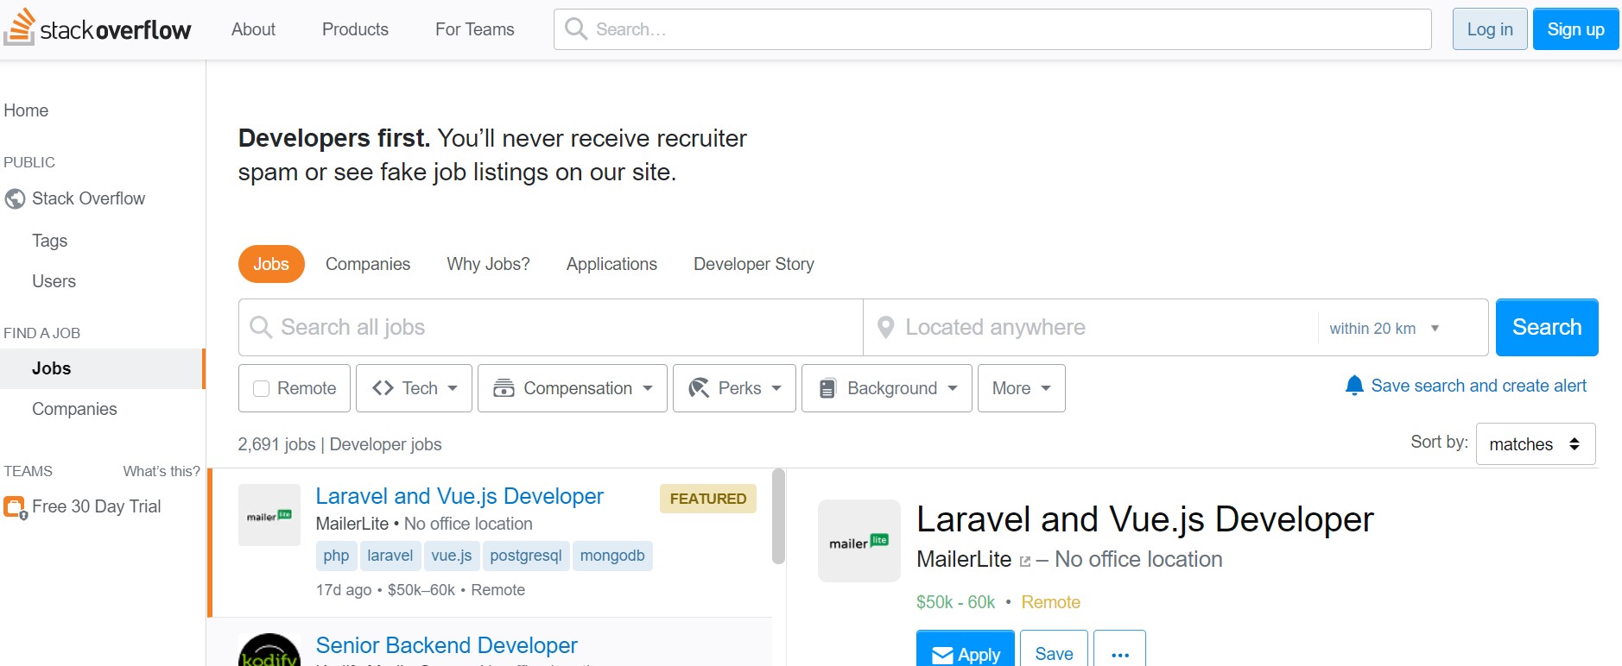Start the Free 30 Day Trial

(96, 506)
